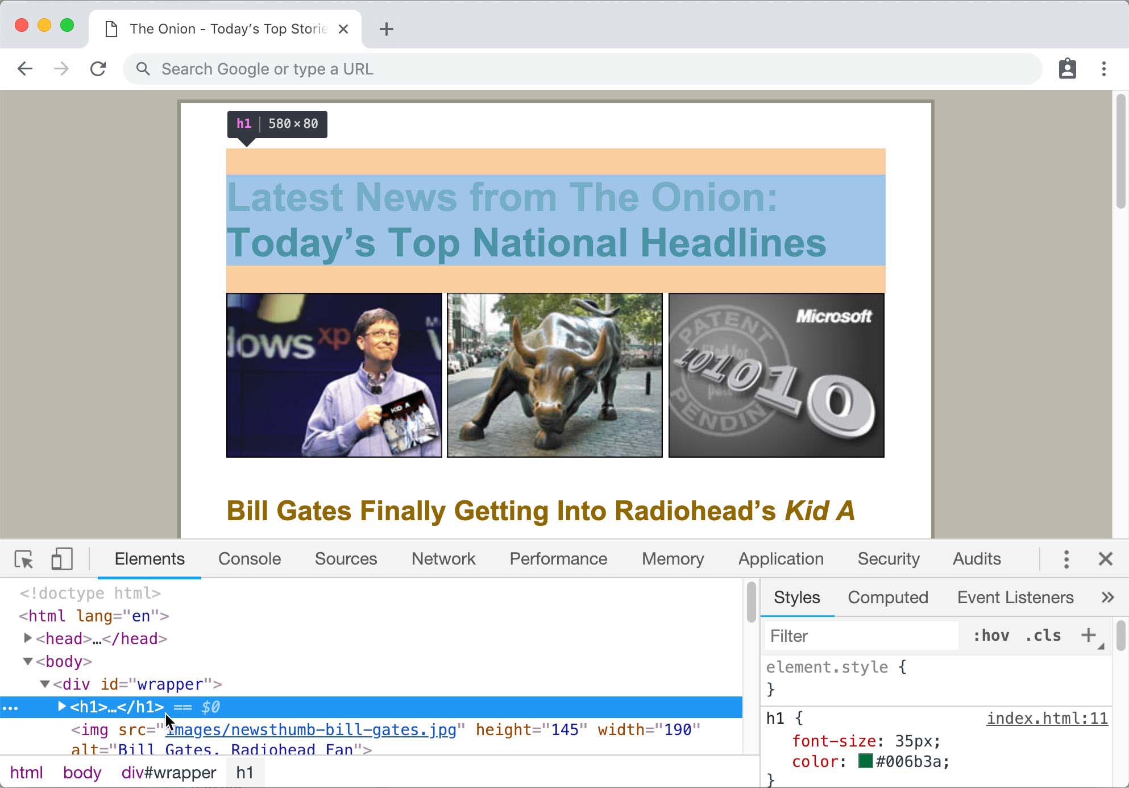Switch to the Computed styles tab

[888, 598]
